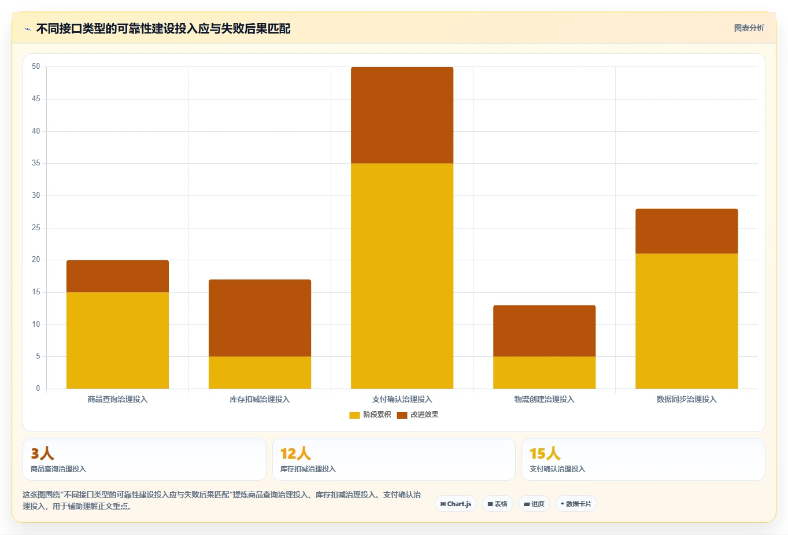The height and width of the screenshot is (535, 788).
Task: Click the yellow segment of the 商品查询治理投入 bar
Action: [x=117, y=340]
